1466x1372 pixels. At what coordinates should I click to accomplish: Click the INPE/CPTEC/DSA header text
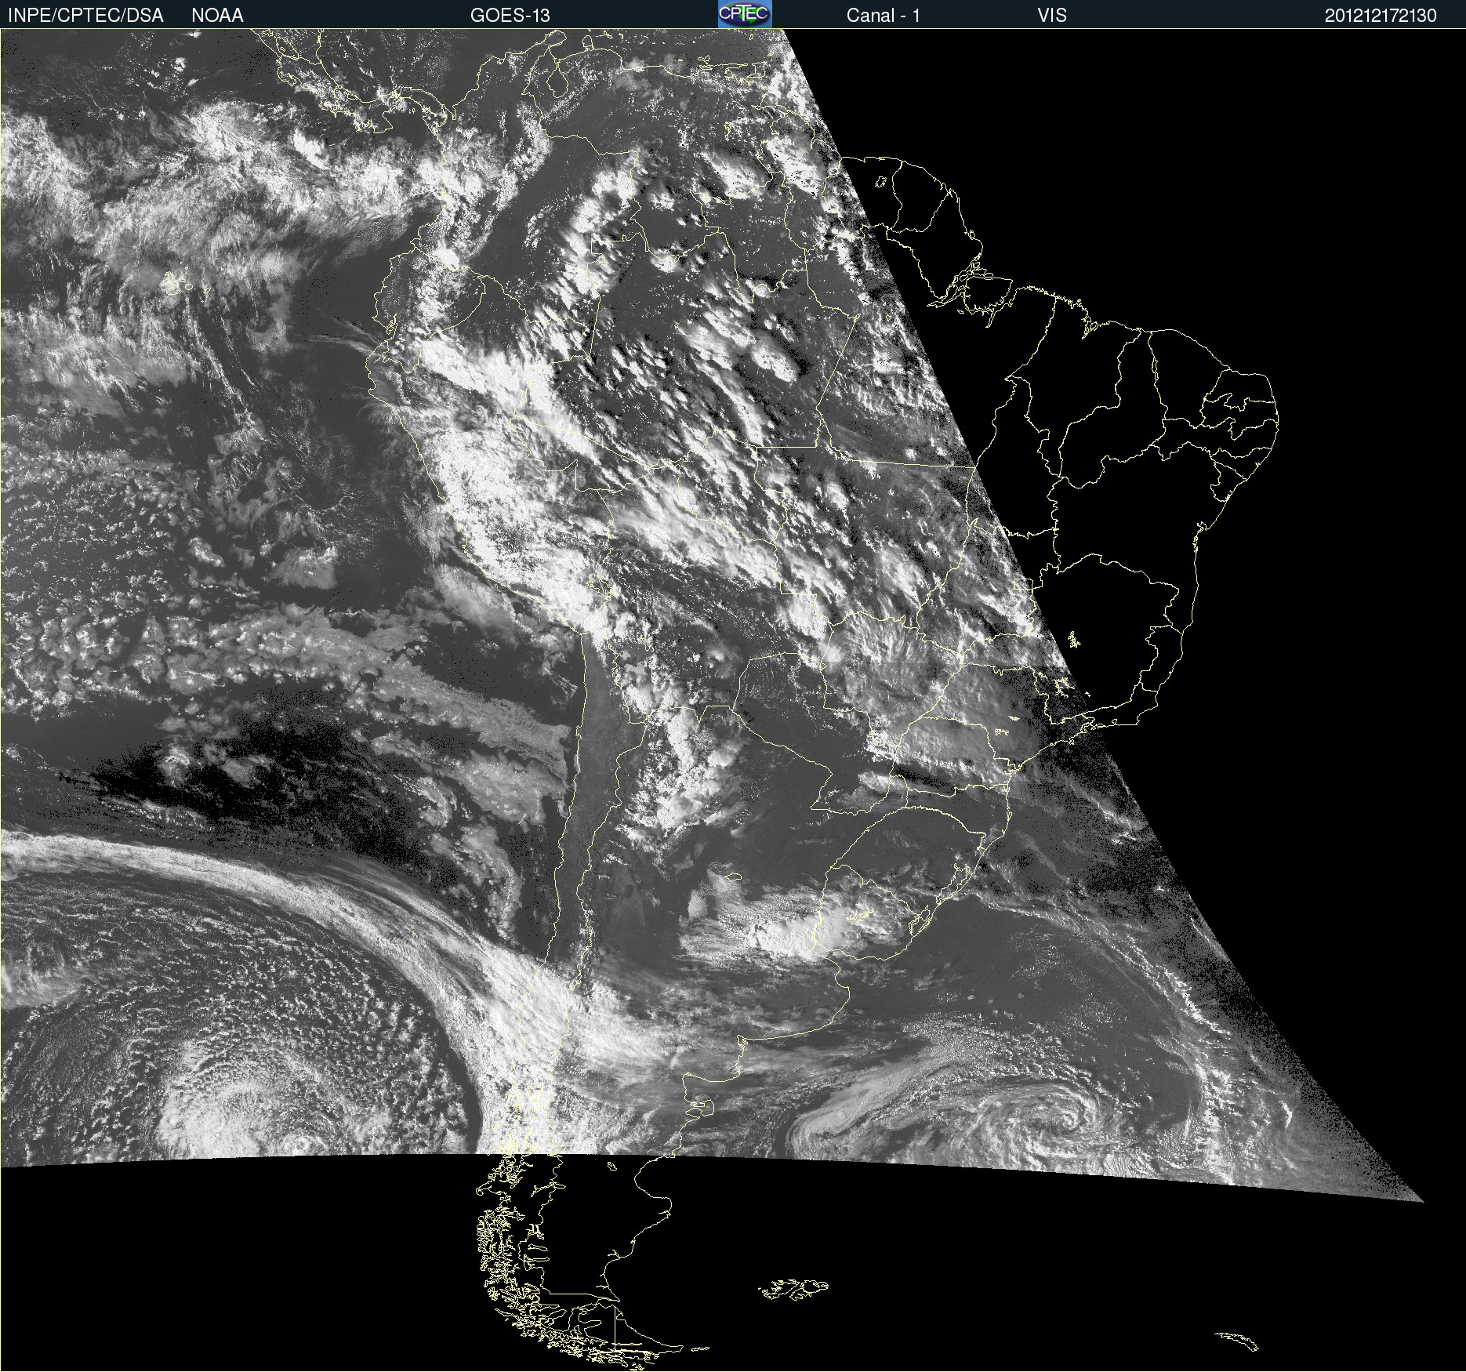85,16
